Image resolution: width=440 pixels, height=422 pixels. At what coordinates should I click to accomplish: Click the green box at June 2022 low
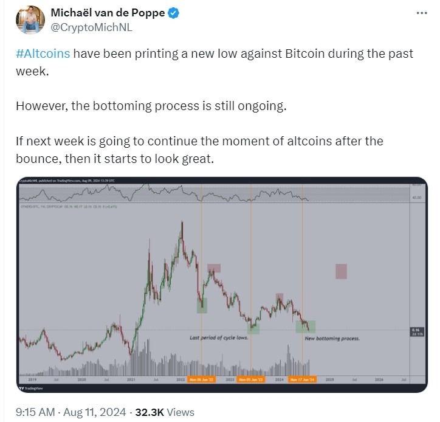coord(202,305)
